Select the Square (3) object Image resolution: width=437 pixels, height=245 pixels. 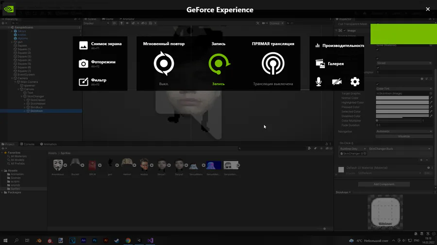tap(24, 56)
